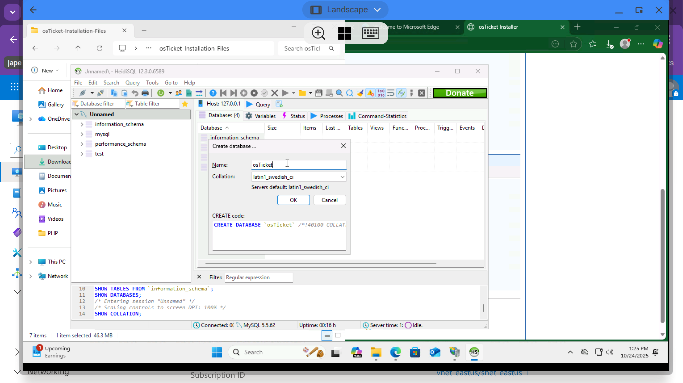Switch to the Processes tab

point(327,116)
